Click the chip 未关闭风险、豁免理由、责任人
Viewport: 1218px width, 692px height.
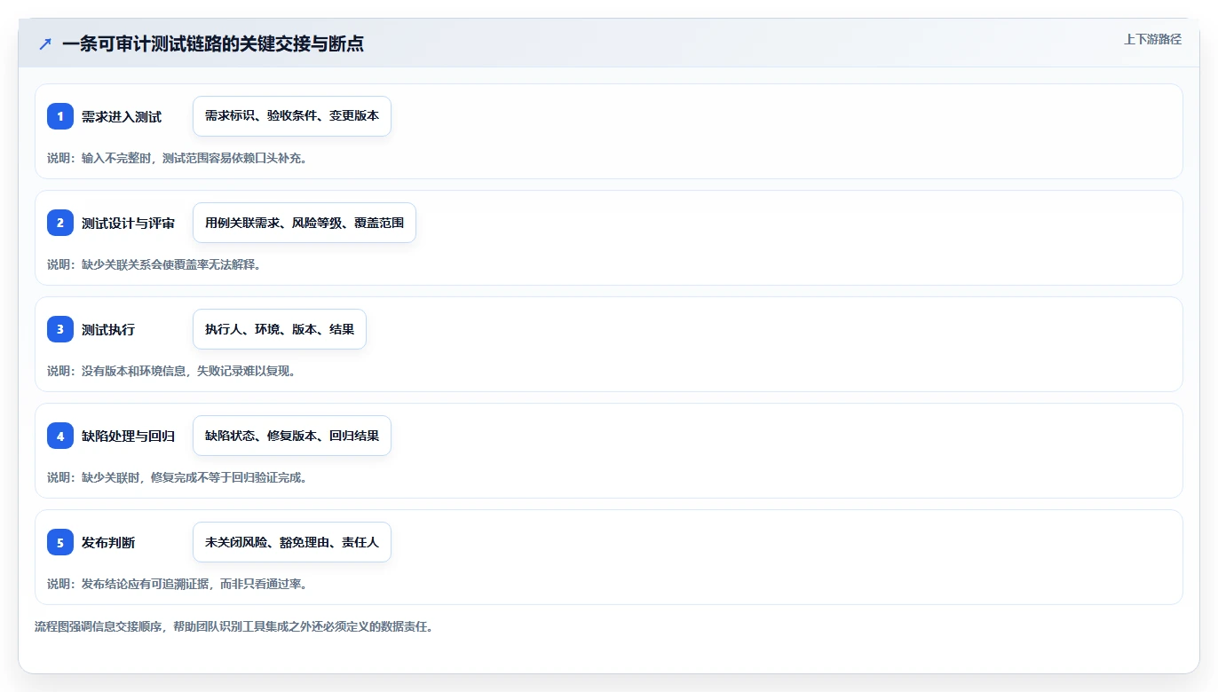292,542
